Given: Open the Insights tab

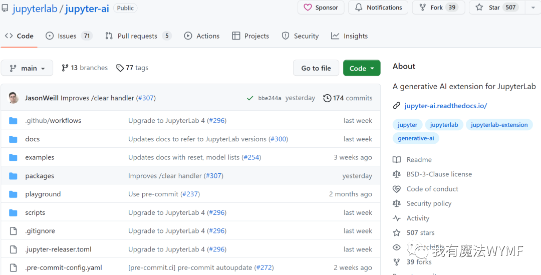Looking at the screenshot, I should pyautogui.click(x=349, y=36).
